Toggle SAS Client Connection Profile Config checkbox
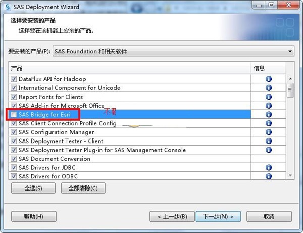Viewport: 303px width, 233px height. point(14,123)
